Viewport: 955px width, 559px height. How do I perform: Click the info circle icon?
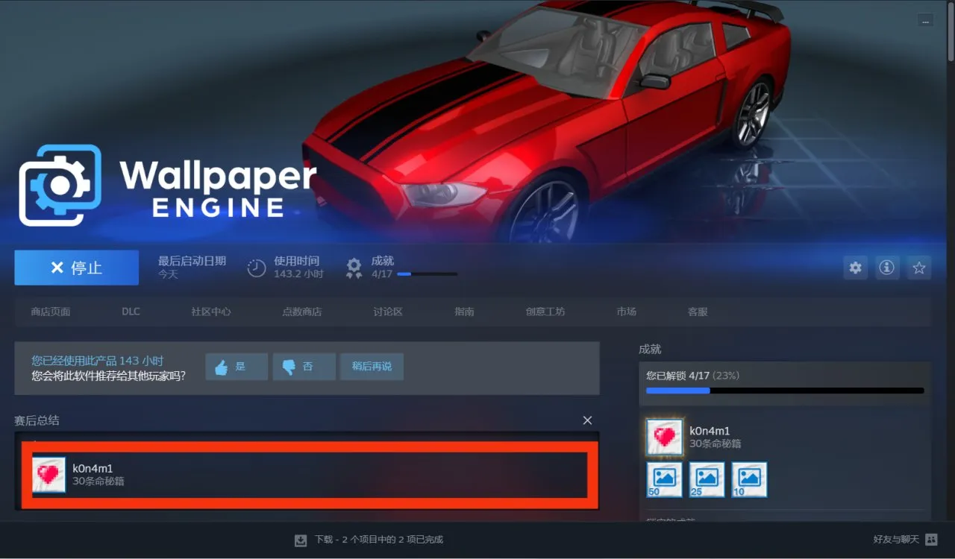[x=886, y=268]
